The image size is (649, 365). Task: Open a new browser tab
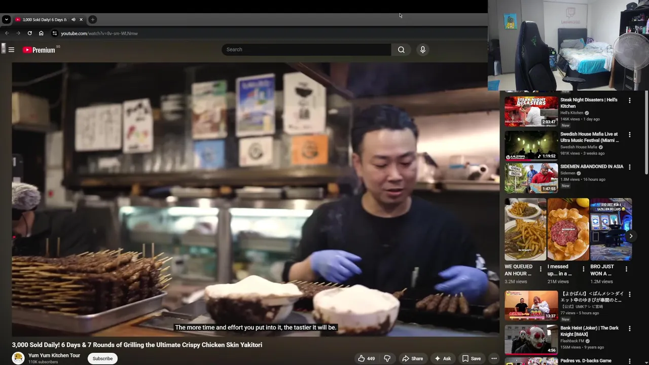click(92, 20)
